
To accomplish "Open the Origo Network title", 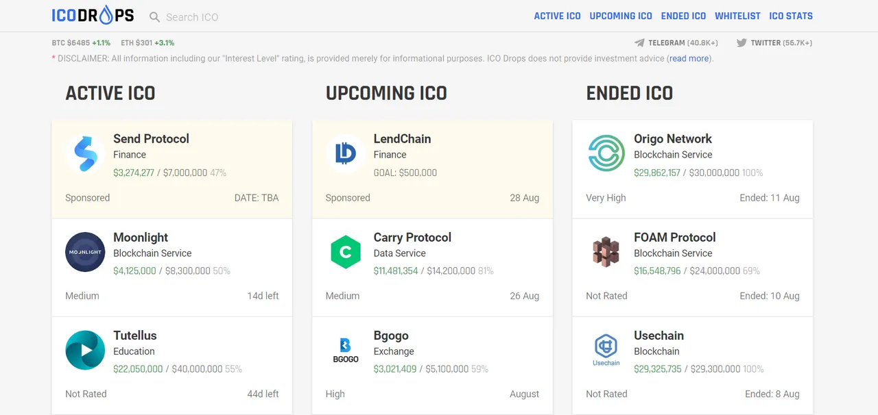I will (x=673, y=139).
